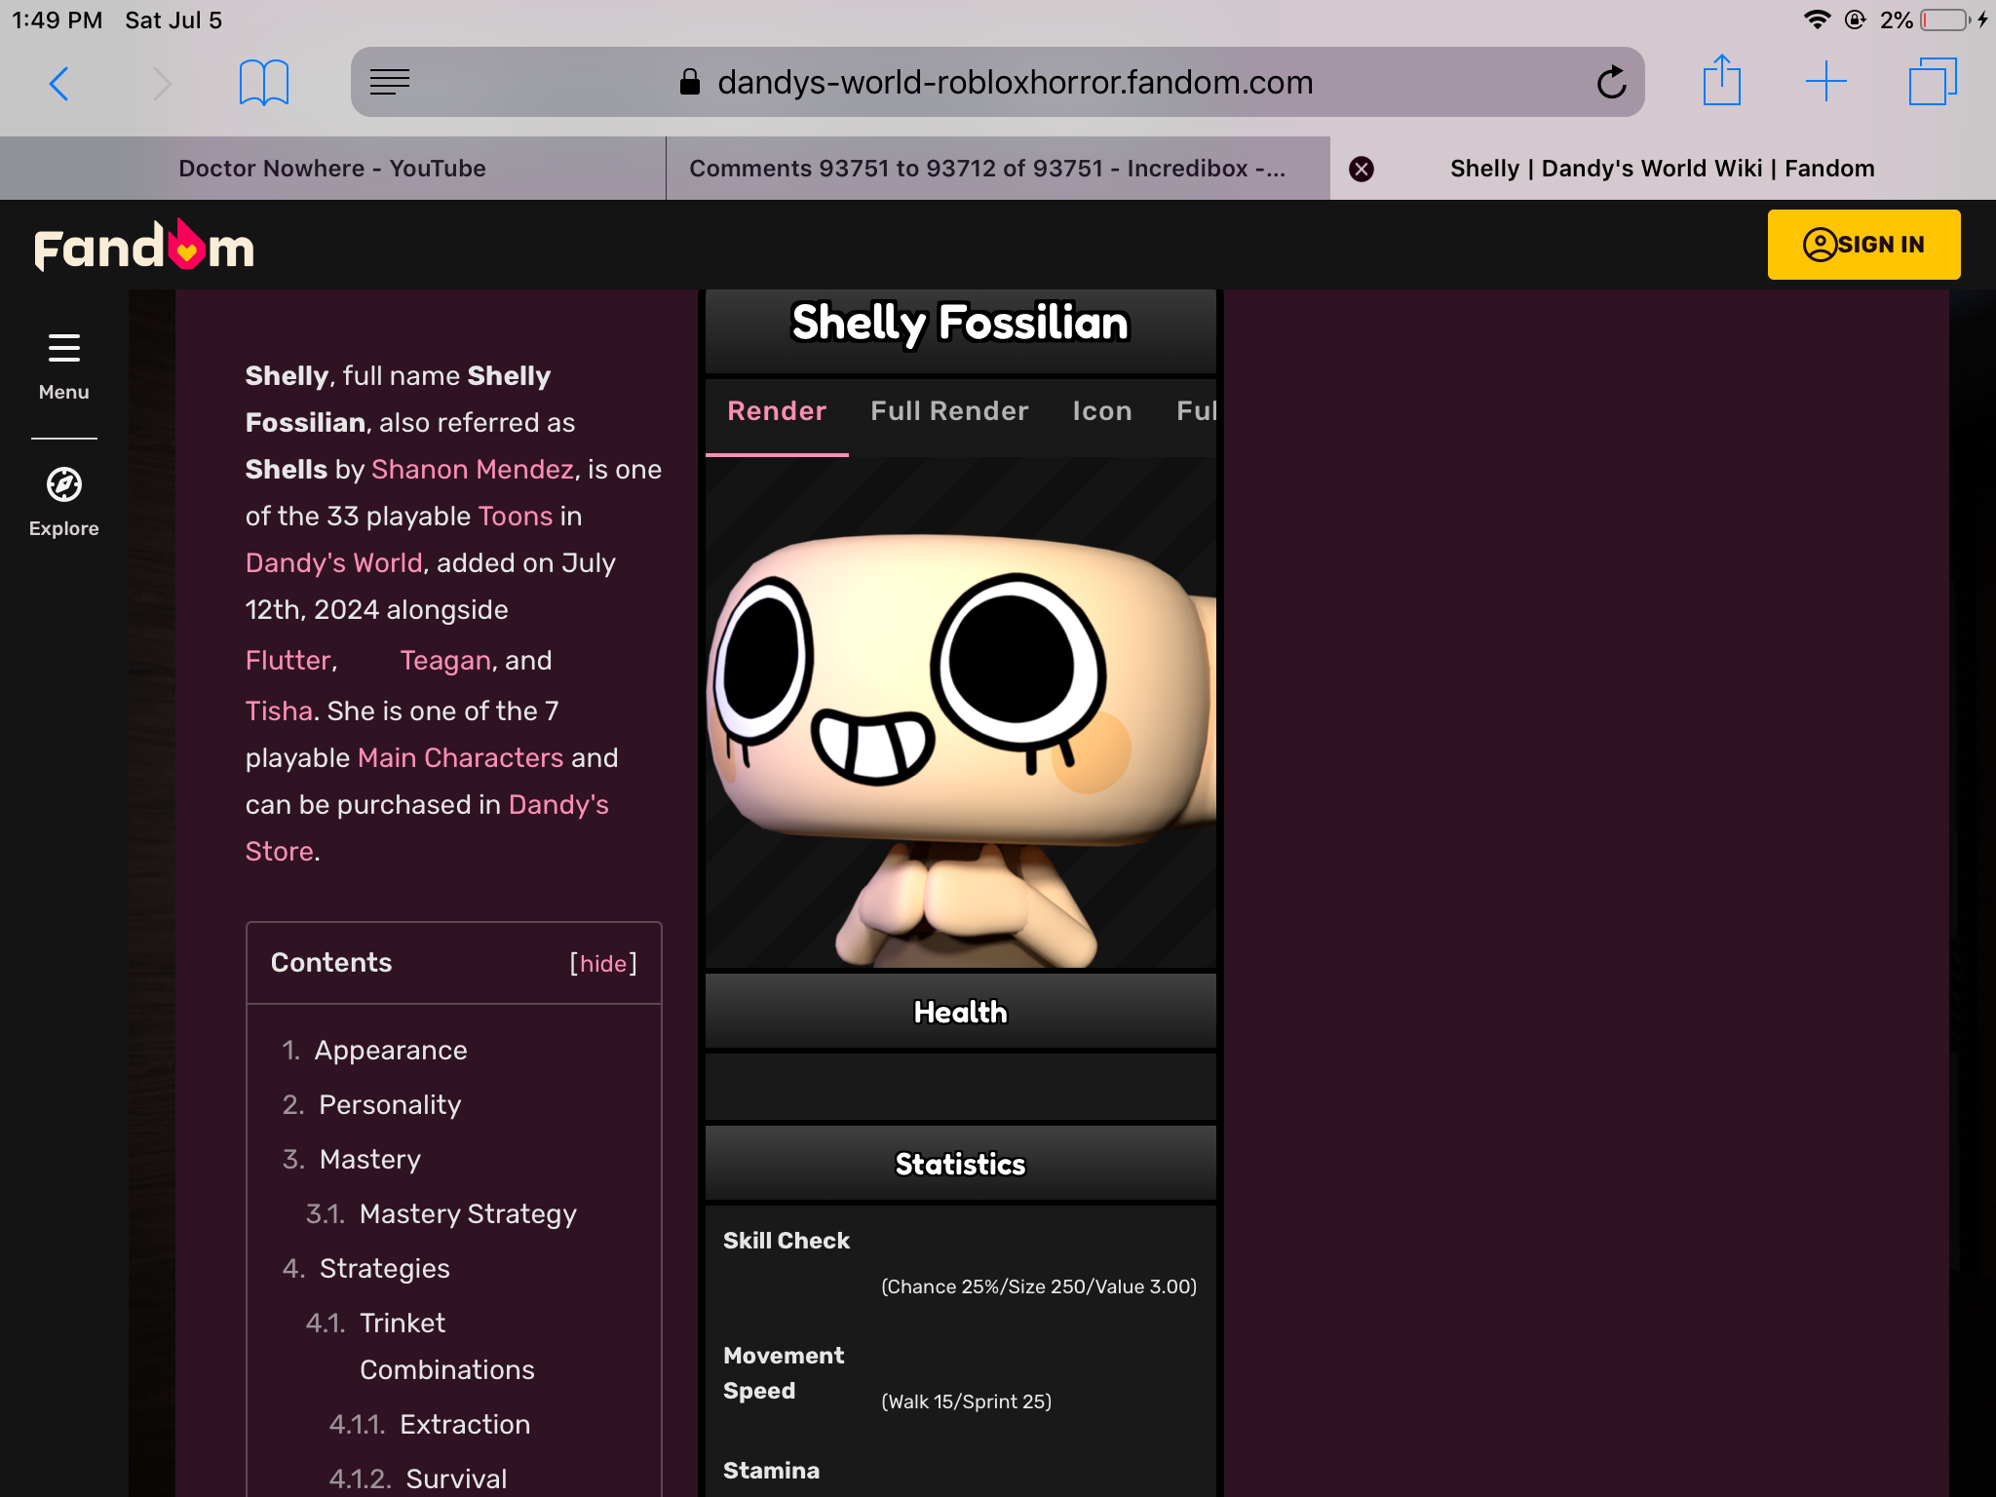The image size is (1996, 1497).
Task: Select the Full Render tab
Action: pos(949,411)
